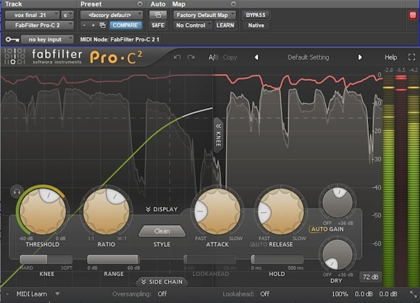Open the insert position c selector
420x303 pixels.
[67, 15]
